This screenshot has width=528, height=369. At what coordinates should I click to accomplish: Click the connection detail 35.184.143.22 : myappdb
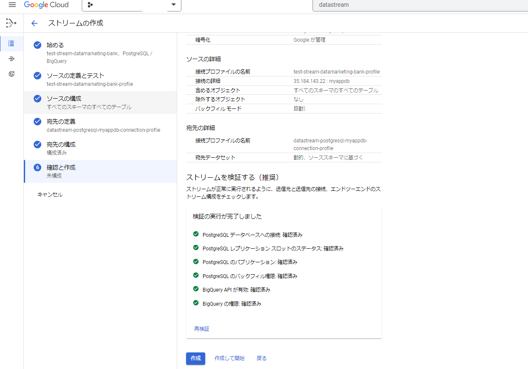[321, 81]
